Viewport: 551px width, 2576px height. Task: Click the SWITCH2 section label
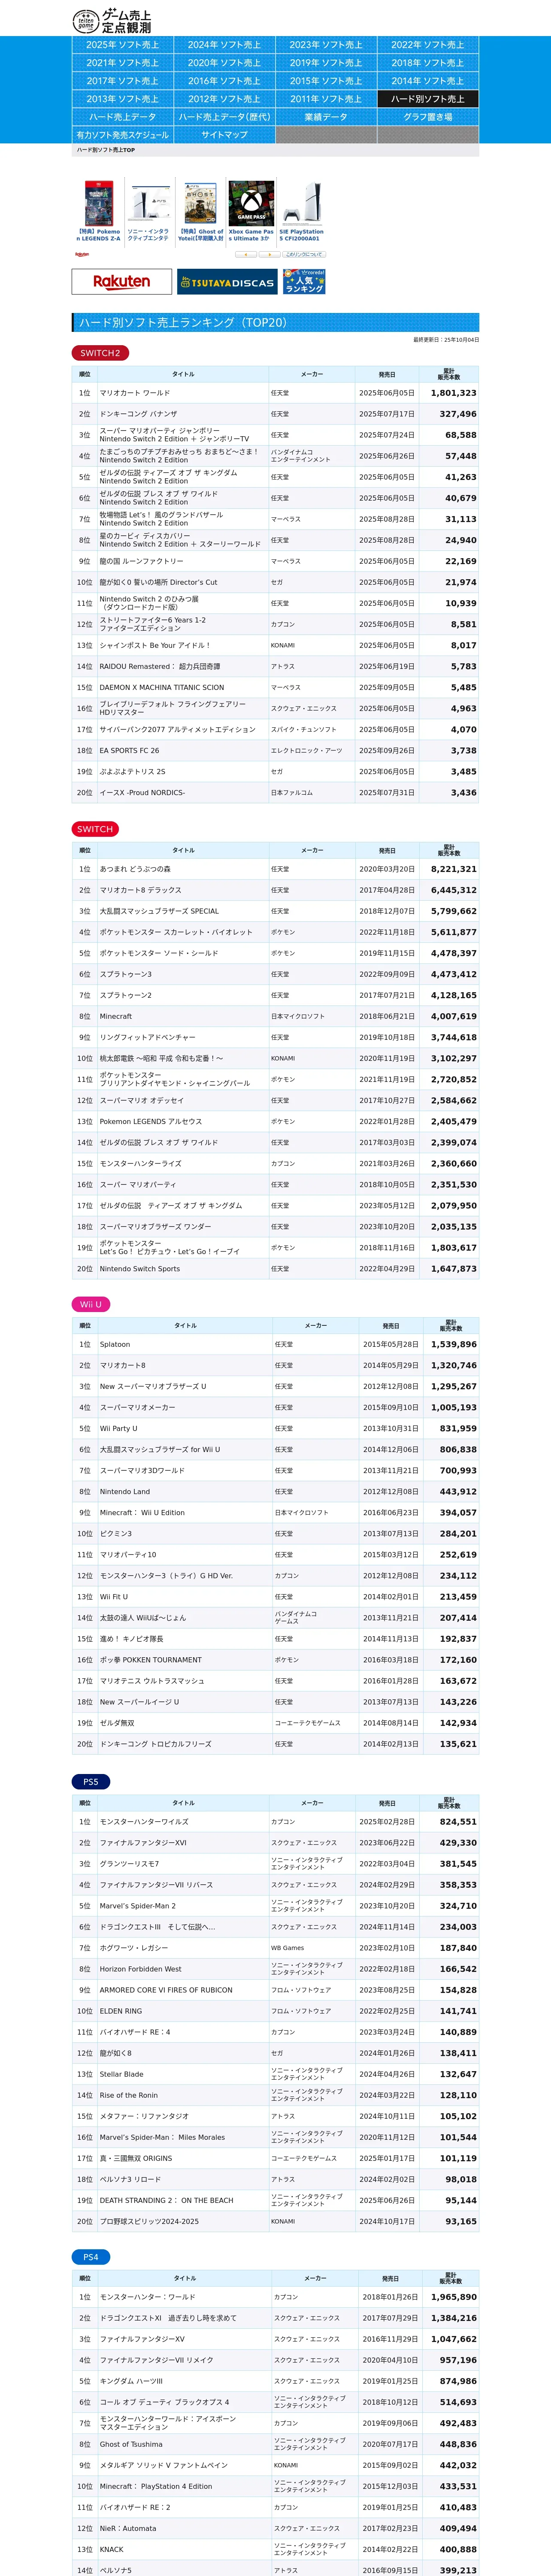pos(100,353)
